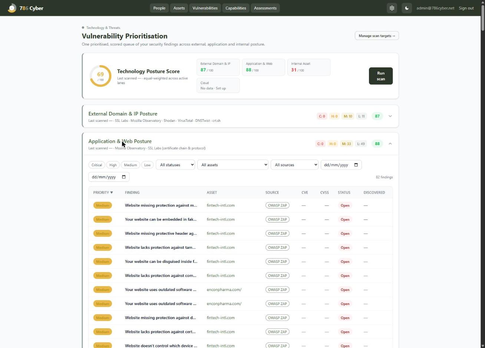Click the L: 11 badge in External section
The height and width of the screenshot is (348, 485).
coord(362,116)
